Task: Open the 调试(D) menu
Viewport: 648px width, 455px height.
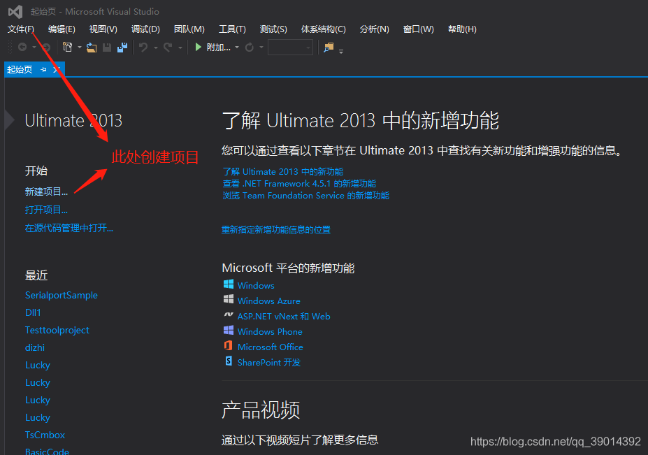Action: tap(145, 29)
